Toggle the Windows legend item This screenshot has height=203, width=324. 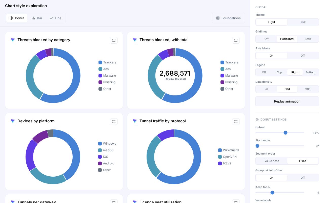coord(107,144)
